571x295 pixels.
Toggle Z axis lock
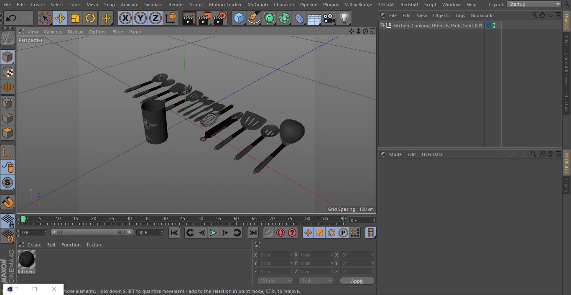coord(155,18)
